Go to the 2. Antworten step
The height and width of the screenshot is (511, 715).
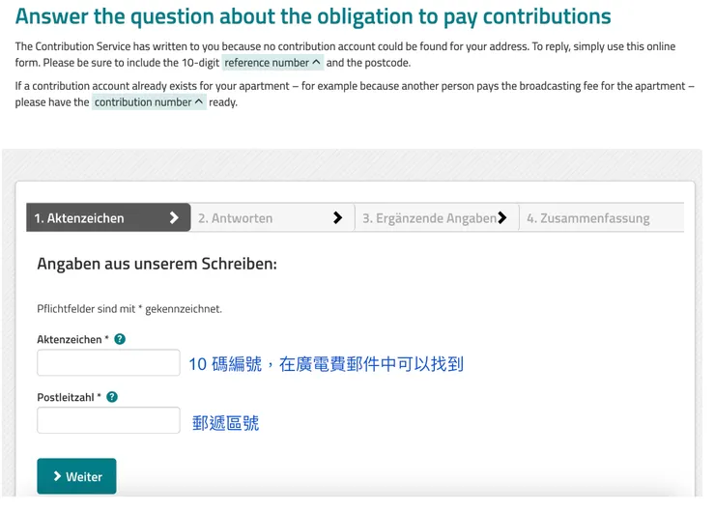236,218
